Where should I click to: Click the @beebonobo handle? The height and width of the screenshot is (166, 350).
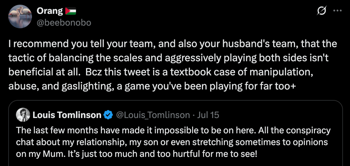64,23
